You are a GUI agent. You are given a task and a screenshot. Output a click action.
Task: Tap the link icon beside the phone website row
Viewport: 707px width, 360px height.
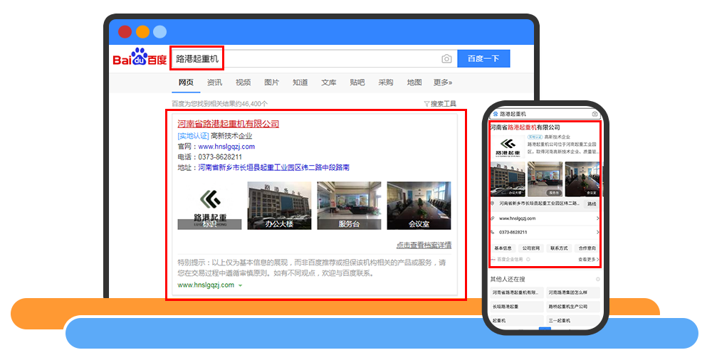[x=493, y=218]
